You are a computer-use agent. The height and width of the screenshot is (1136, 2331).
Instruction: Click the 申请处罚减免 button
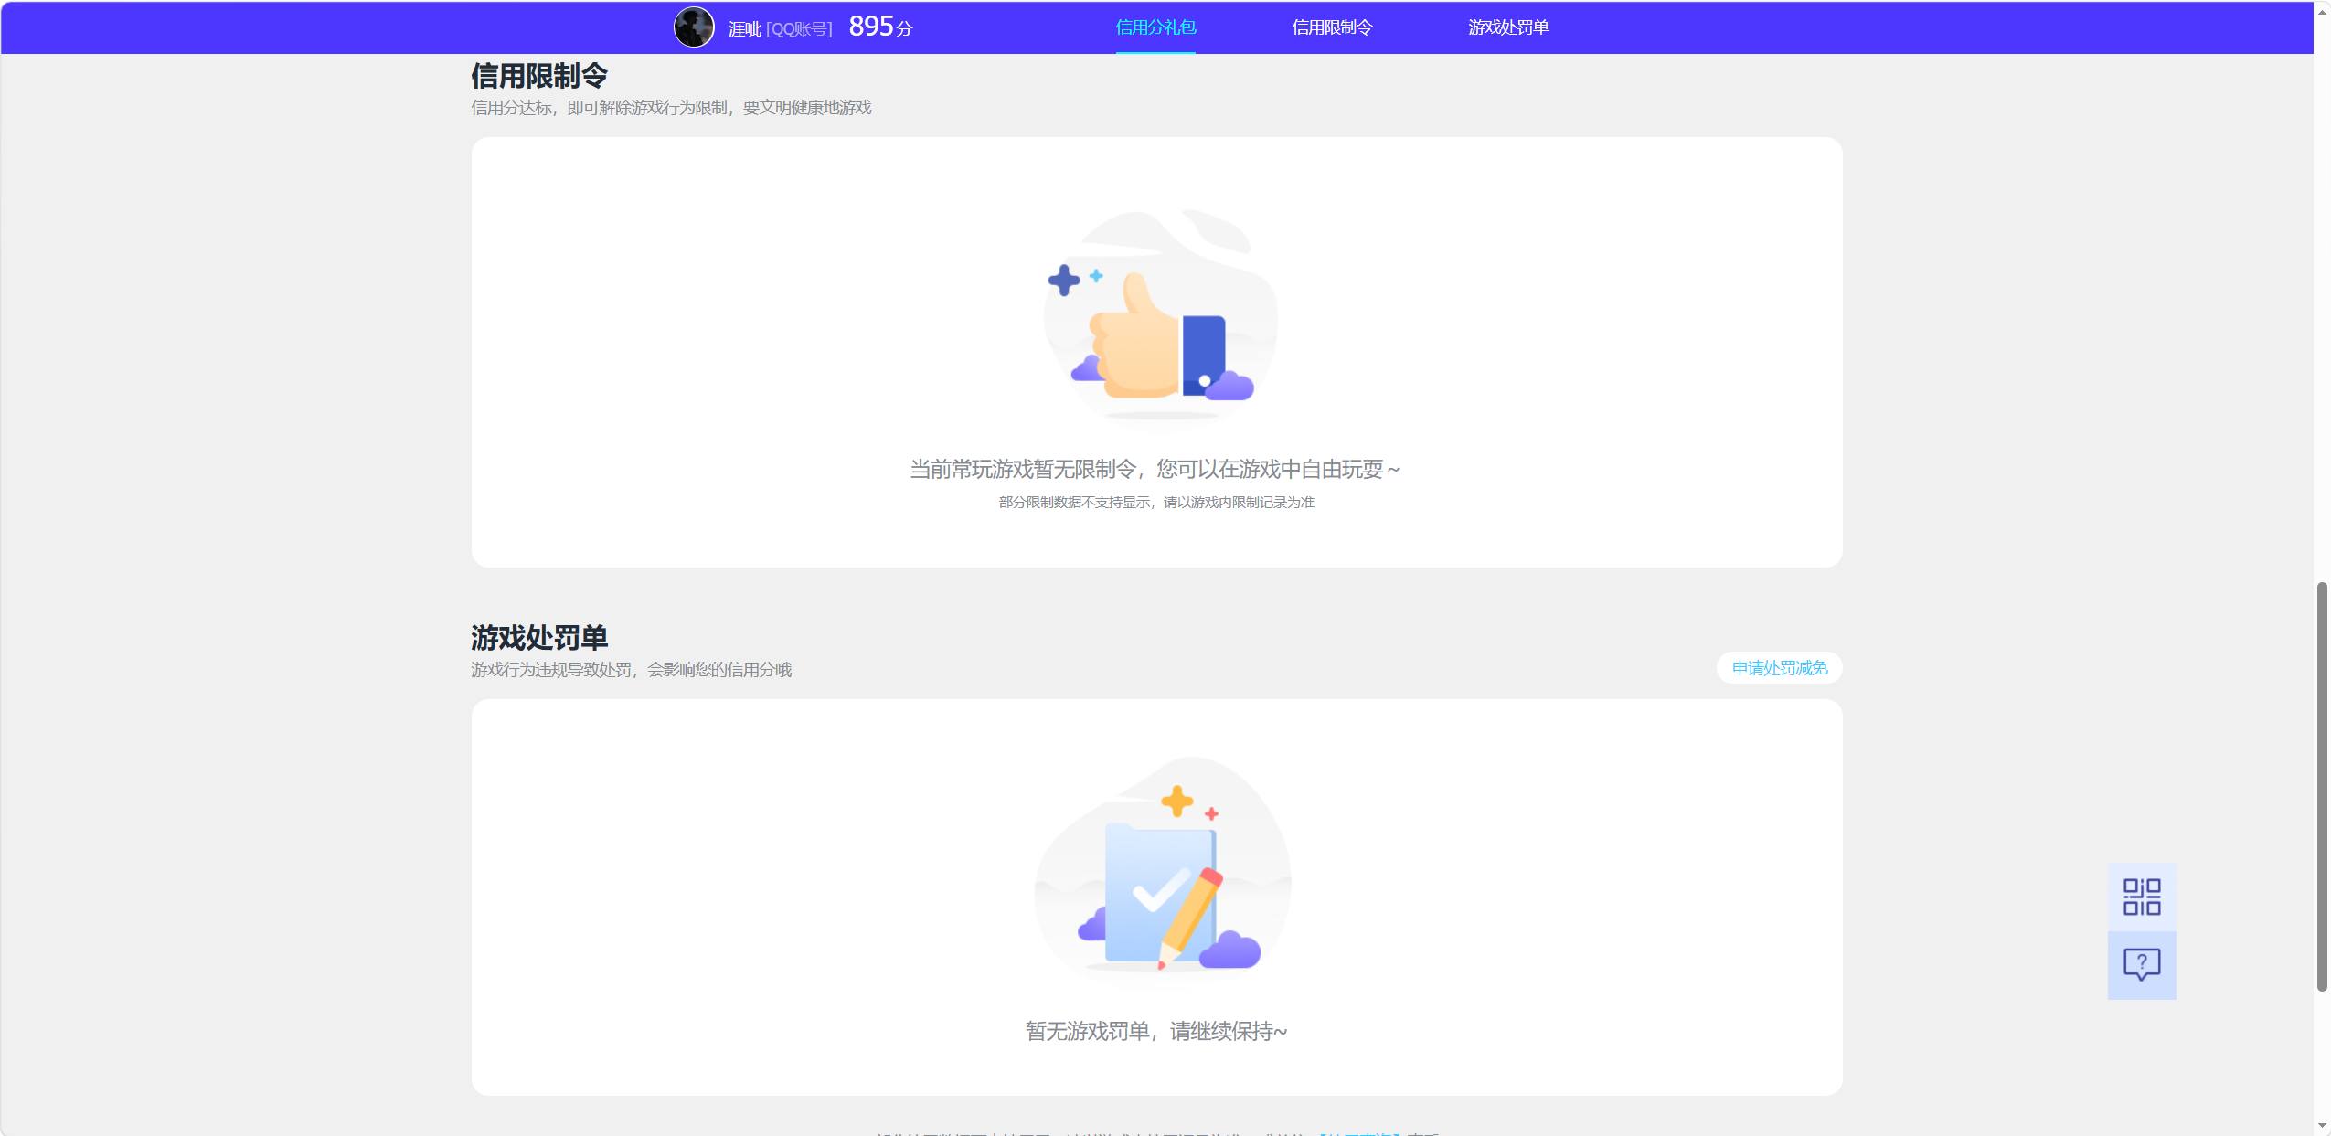(1779, 668)
